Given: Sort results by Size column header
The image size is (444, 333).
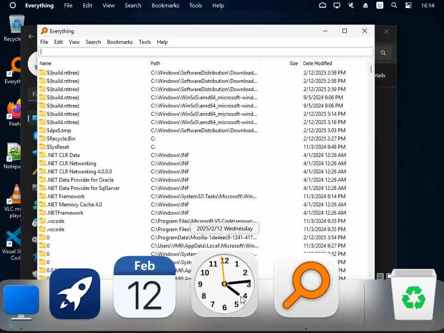Looking at the screenshot, I should [280, 63].
